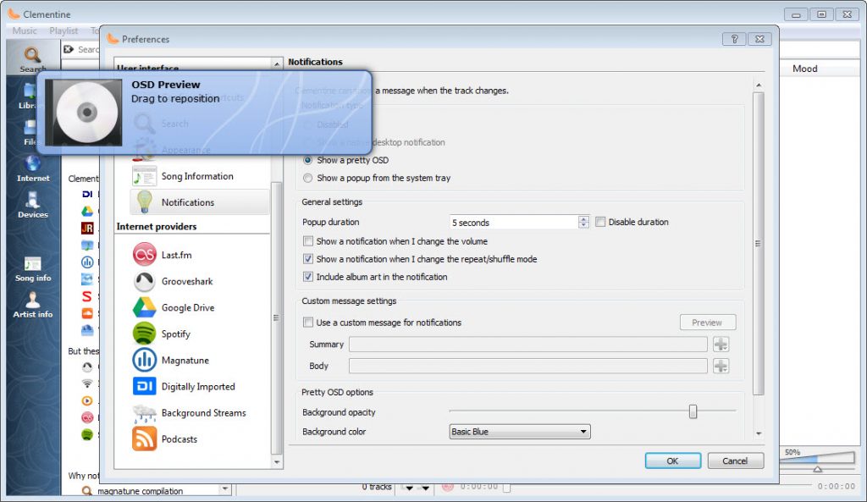Screen dimensions: 867x502
Task: Click into the Summary text field
Action: point(528,345)
